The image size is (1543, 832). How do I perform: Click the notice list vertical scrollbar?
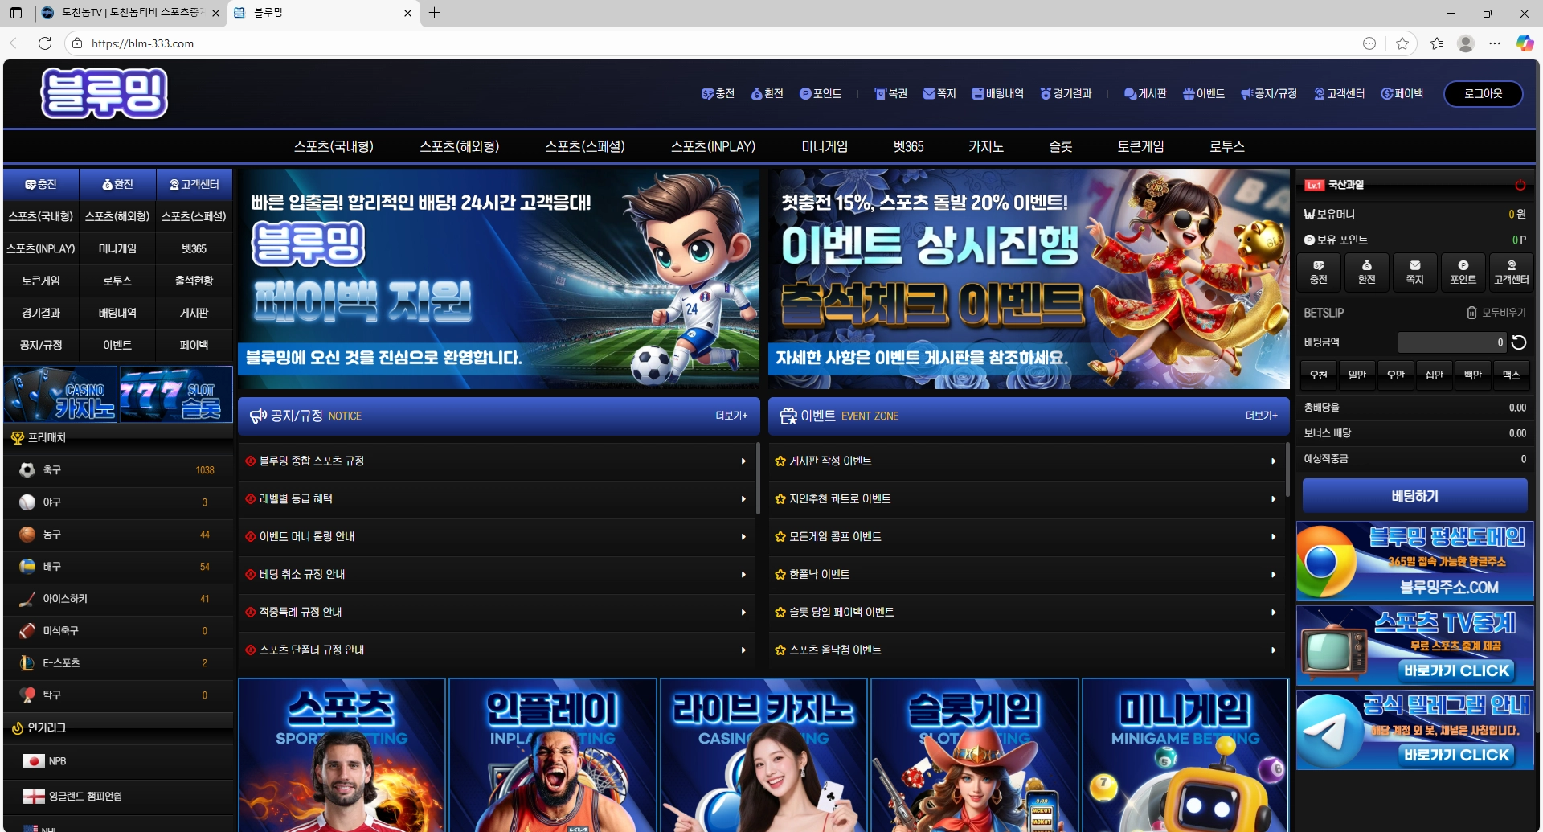pos(758,478)
